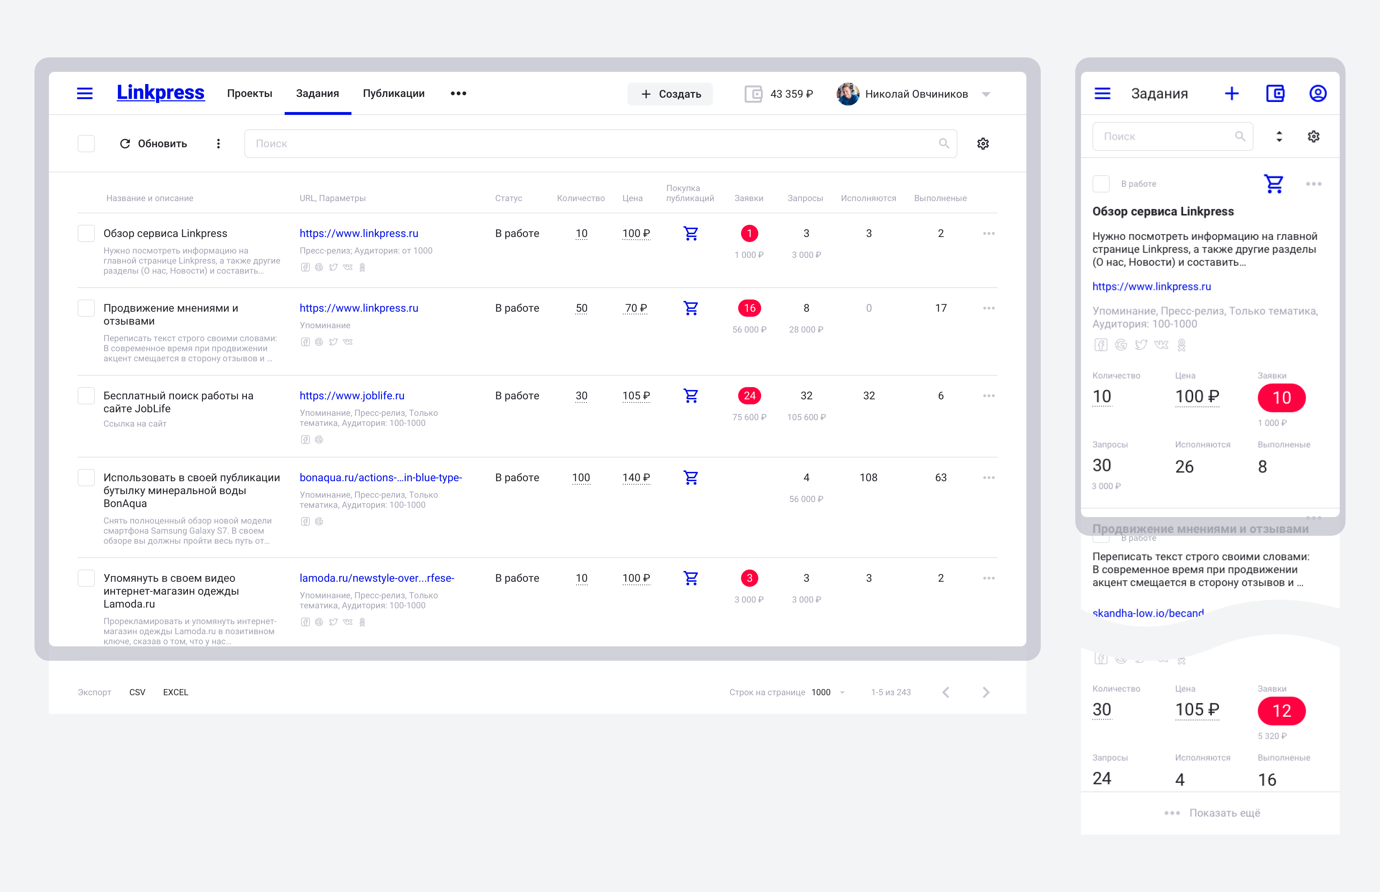The image size is (1380, 892).
Task: Click the wallet balance icon near 43 359 ₽
Action: [x=753, y=94]
